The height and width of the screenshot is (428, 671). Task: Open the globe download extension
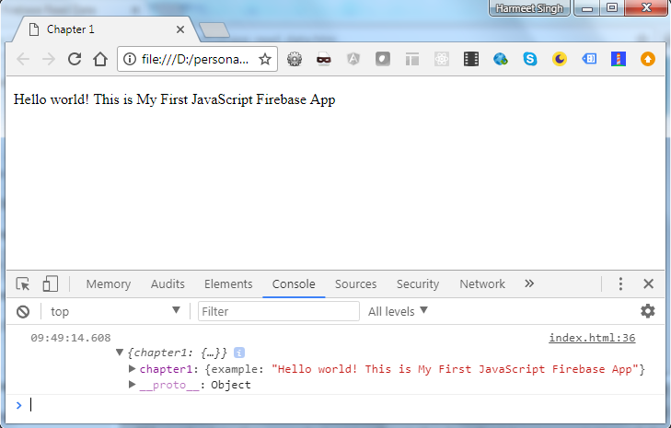(x=500, y=59)
